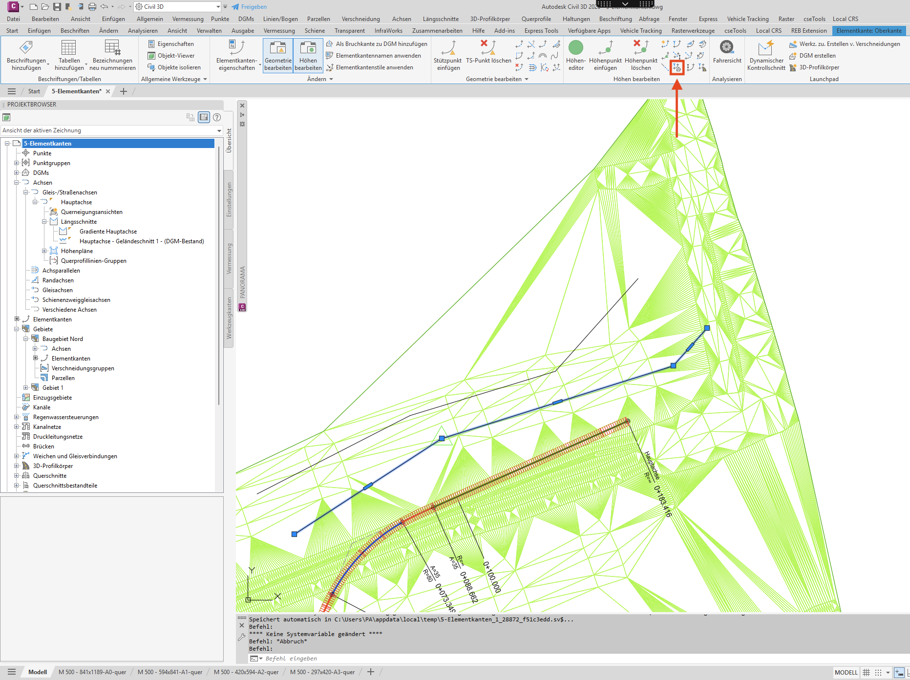Open the Objekt-Viewer tool
The image size is (910, 680).
click(171, 56)
